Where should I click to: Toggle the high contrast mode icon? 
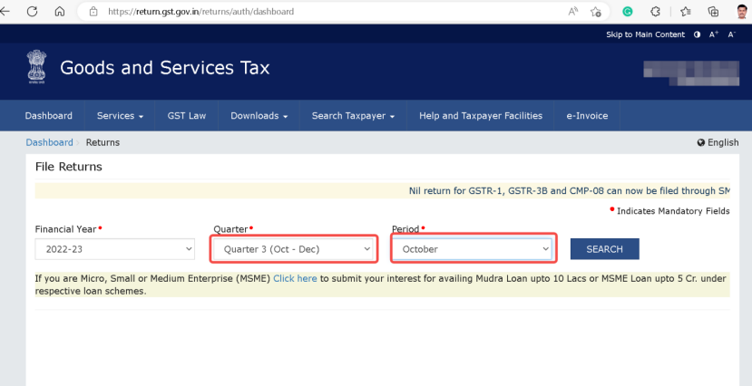(697, 34)
